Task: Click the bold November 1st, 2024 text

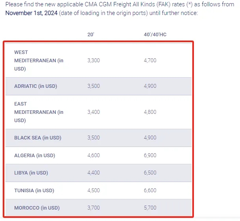Action: [32, 13]
